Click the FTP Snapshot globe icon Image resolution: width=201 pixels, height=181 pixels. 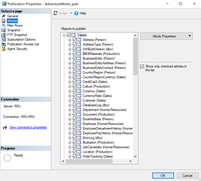(x=4, y=35)
